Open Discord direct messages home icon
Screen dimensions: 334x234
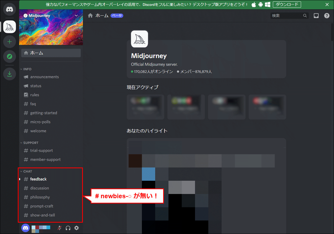10,10
